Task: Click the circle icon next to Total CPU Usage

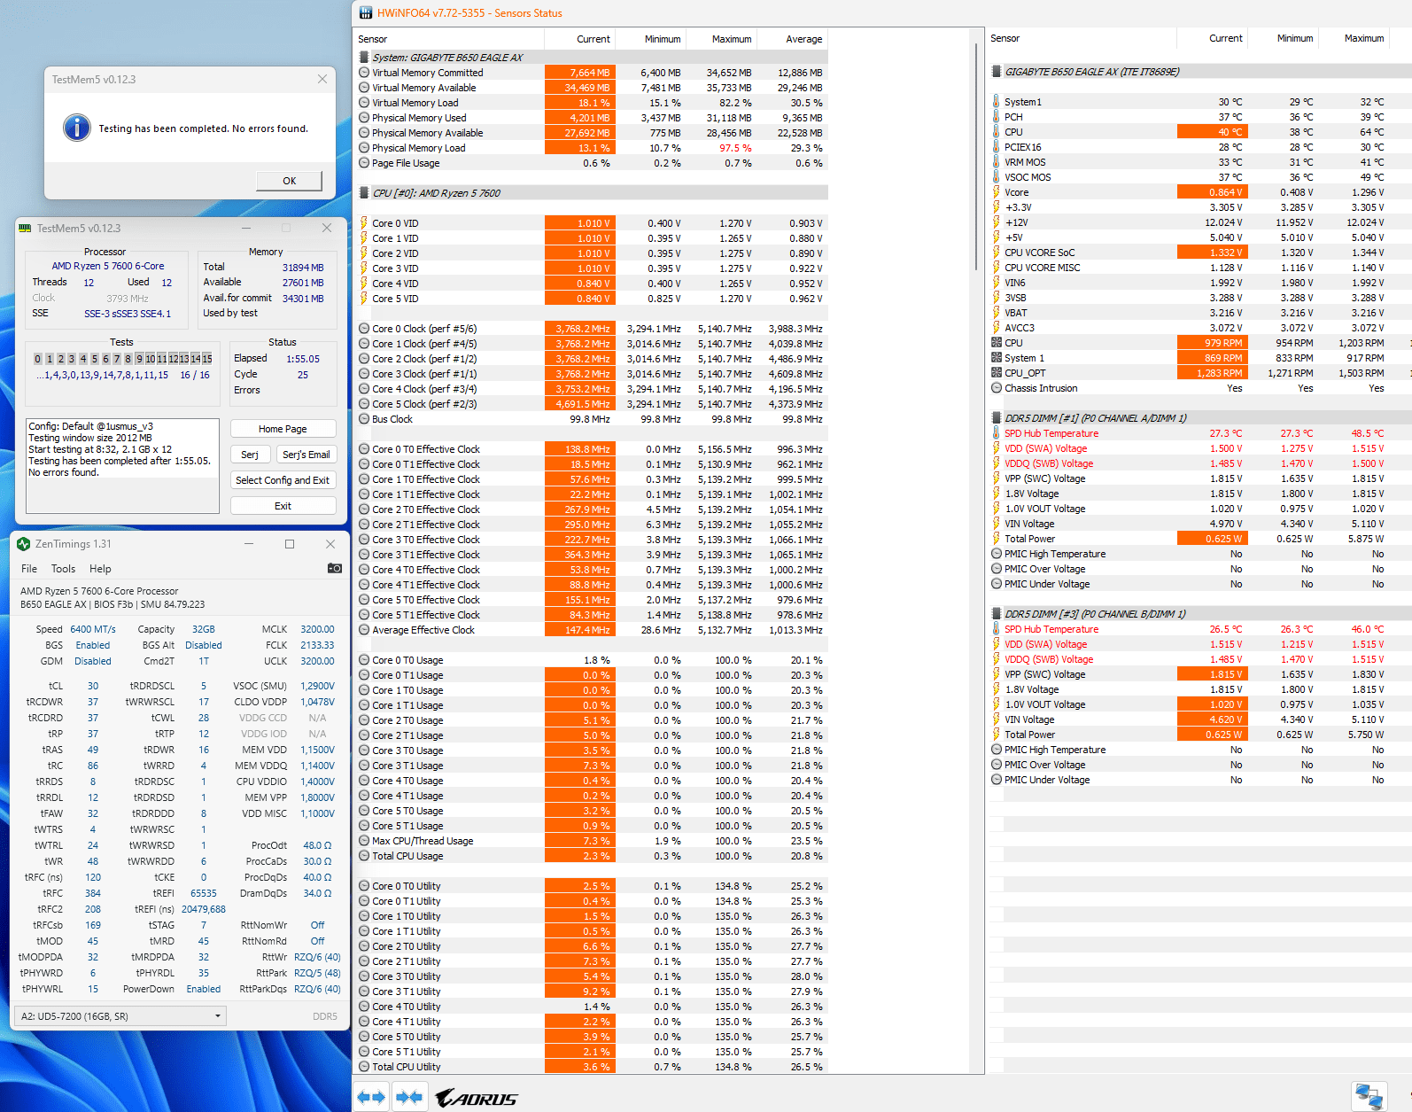Action: coord(364,856)
